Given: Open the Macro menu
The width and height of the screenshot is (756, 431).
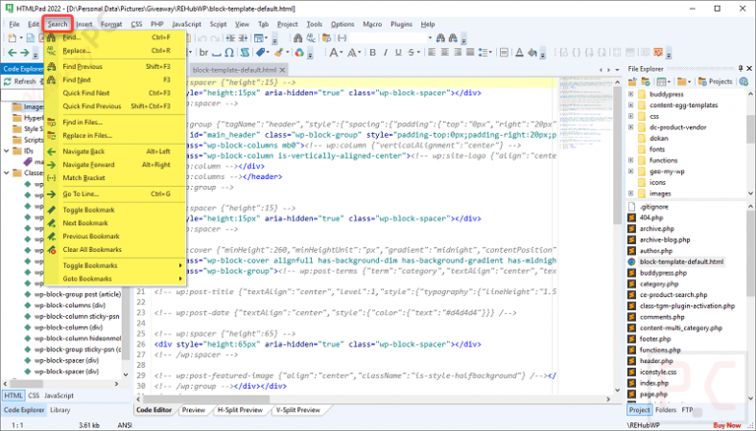Looking at the screenshot, I should coord(372,24).
